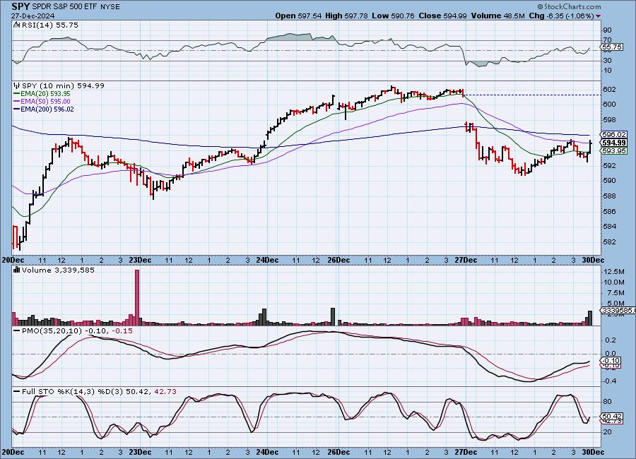Click the 'EMA(50) 595.00' legend text

[x=45, y=102]
